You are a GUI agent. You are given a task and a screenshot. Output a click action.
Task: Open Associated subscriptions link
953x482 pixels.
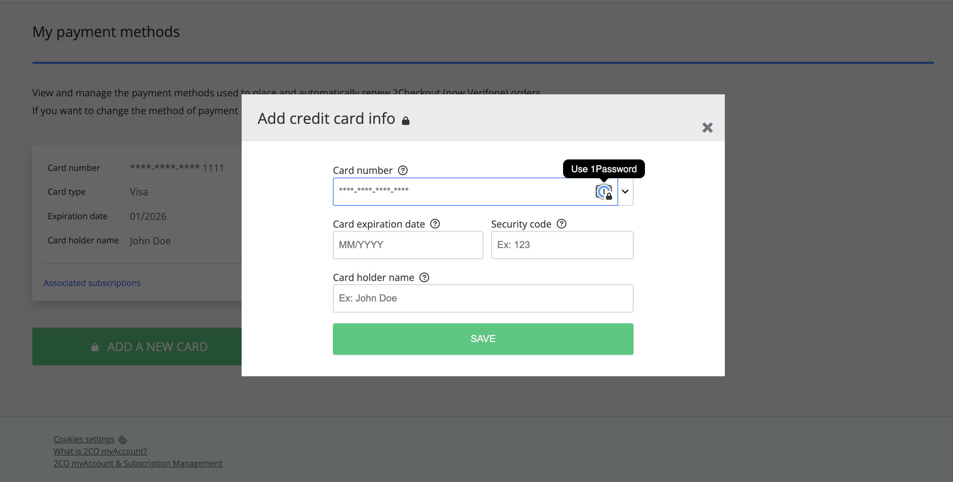click(92, 283)
